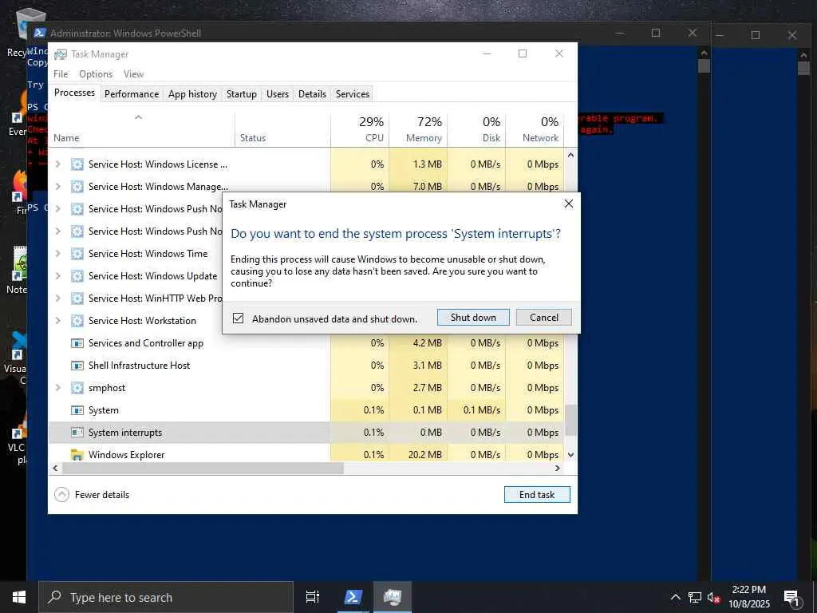Viewport: 817px width, 613px height.
Task: Click the Shut down button
Action: point(473,318)
